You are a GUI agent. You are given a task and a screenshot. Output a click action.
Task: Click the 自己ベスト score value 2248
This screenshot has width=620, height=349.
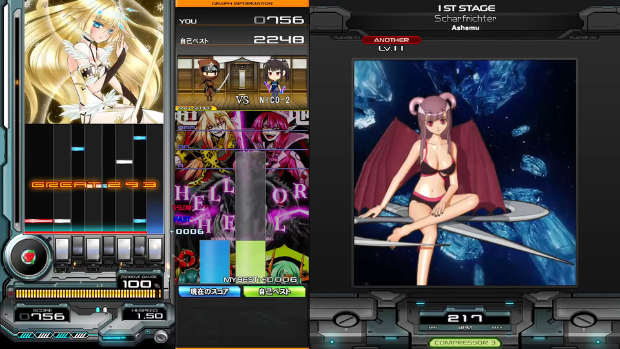(279, 39)
